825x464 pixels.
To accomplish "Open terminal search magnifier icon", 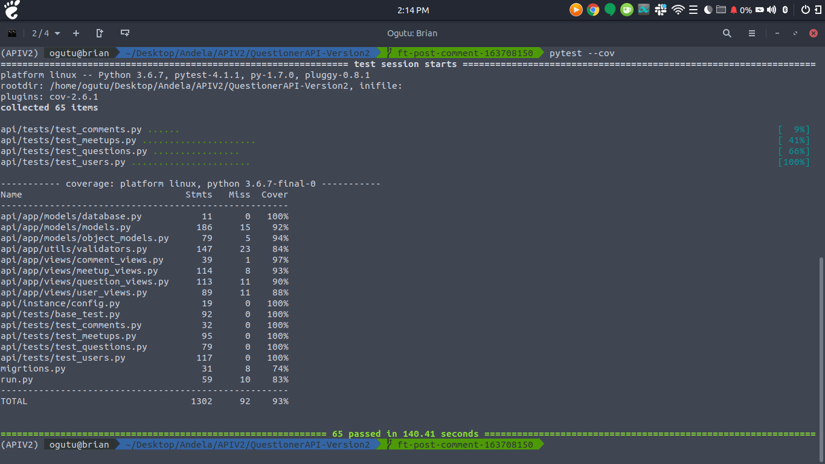I will (x=727, y=33).
